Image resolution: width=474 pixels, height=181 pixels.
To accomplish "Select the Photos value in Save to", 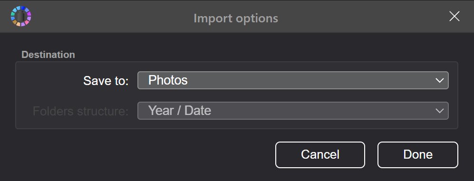I will [168, 80].
